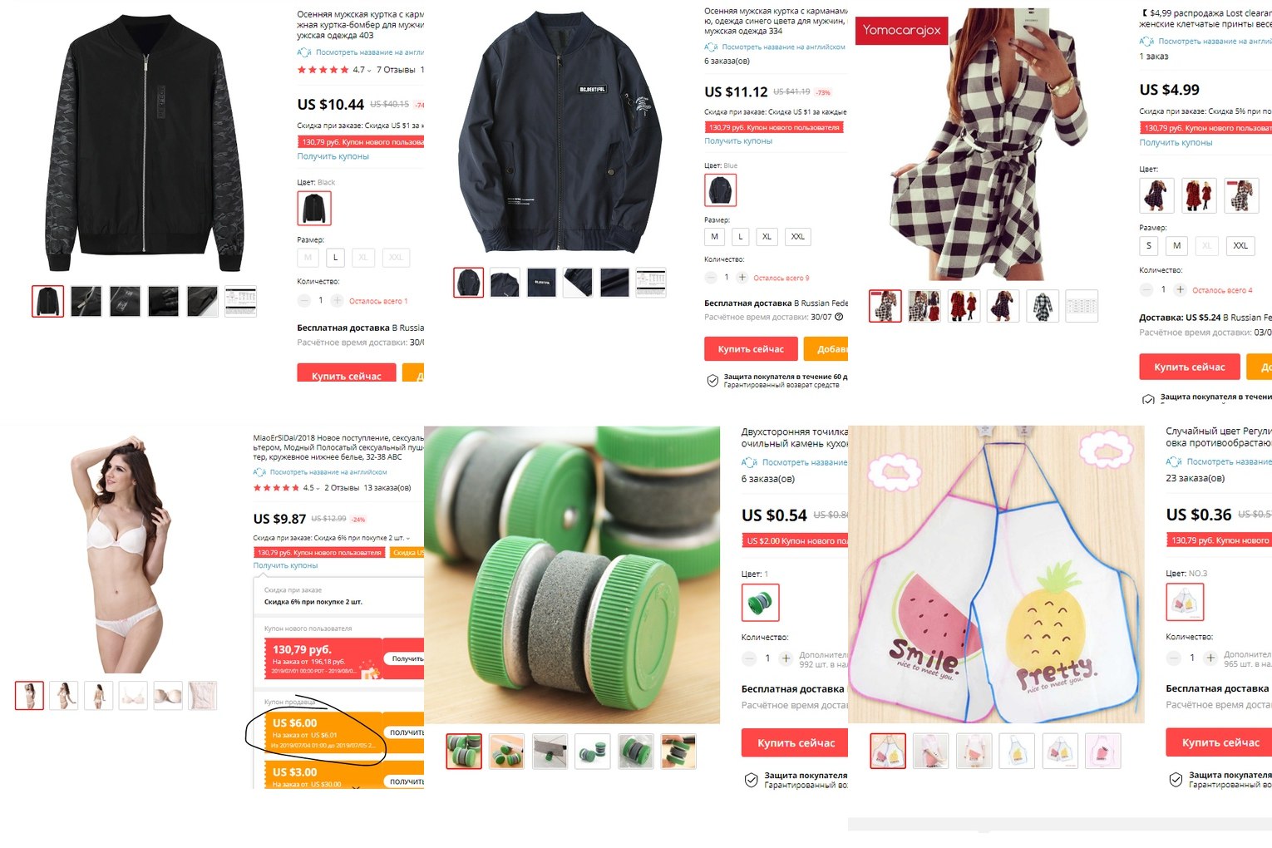Click 'Получить купоны' link under the US $4.99 price

[x=1176, y=143]
